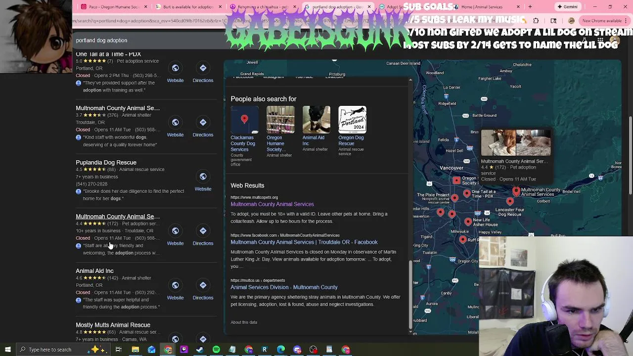Screen dimensions: 633x356
Task: Open Website icon for 376-review Multnomah listing
Action: [x=175, y=122]
